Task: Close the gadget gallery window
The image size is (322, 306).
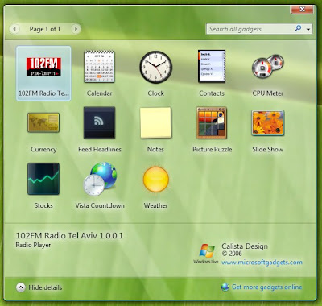Action: point(302,9)
